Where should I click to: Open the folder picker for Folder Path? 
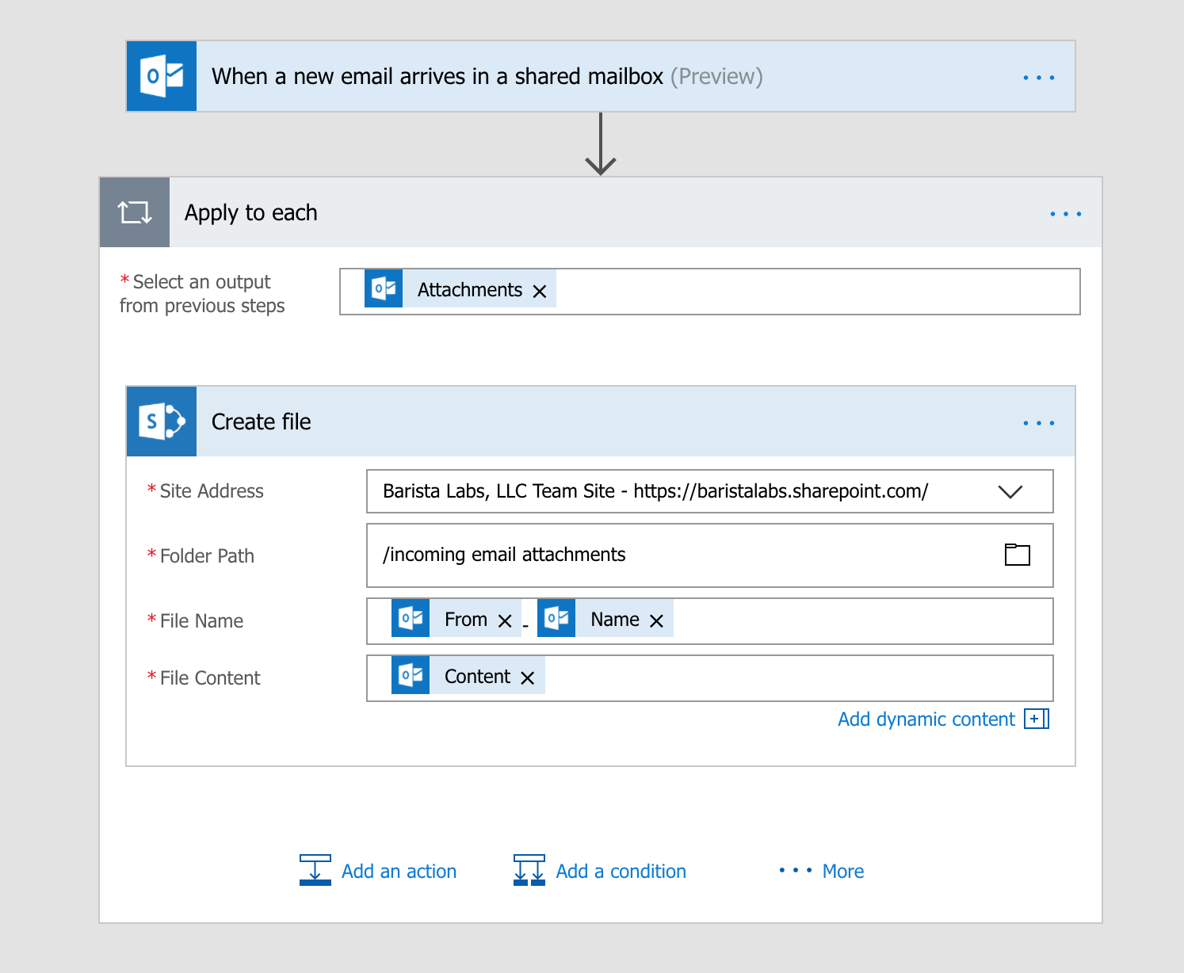[1018, 555]
